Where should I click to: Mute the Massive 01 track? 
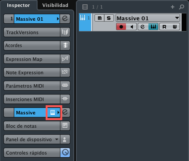99,18
